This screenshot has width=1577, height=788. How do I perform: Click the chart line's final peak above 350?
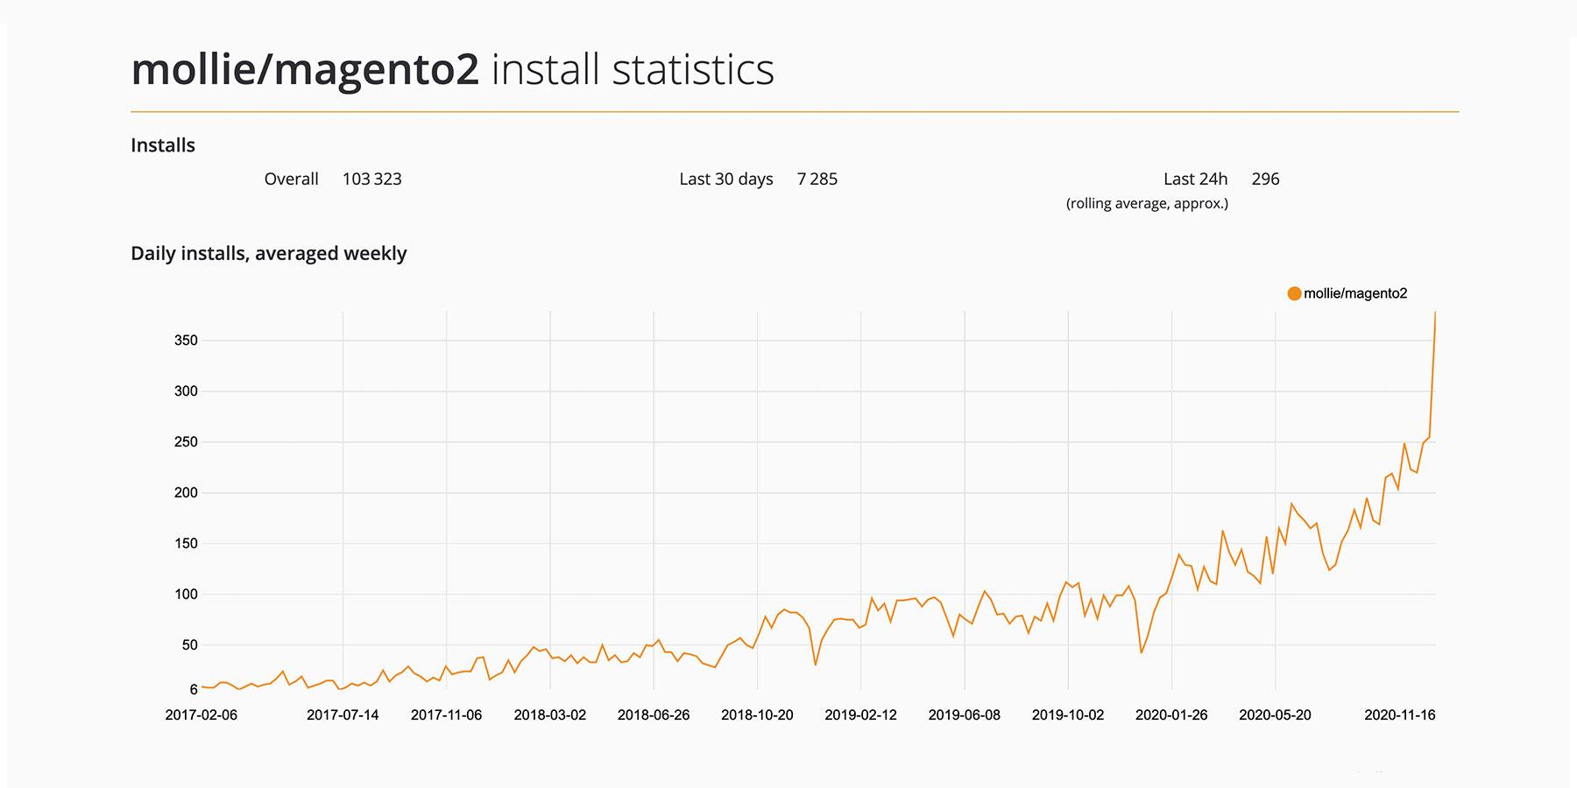pyautogui.click(x=1435, y=313)
